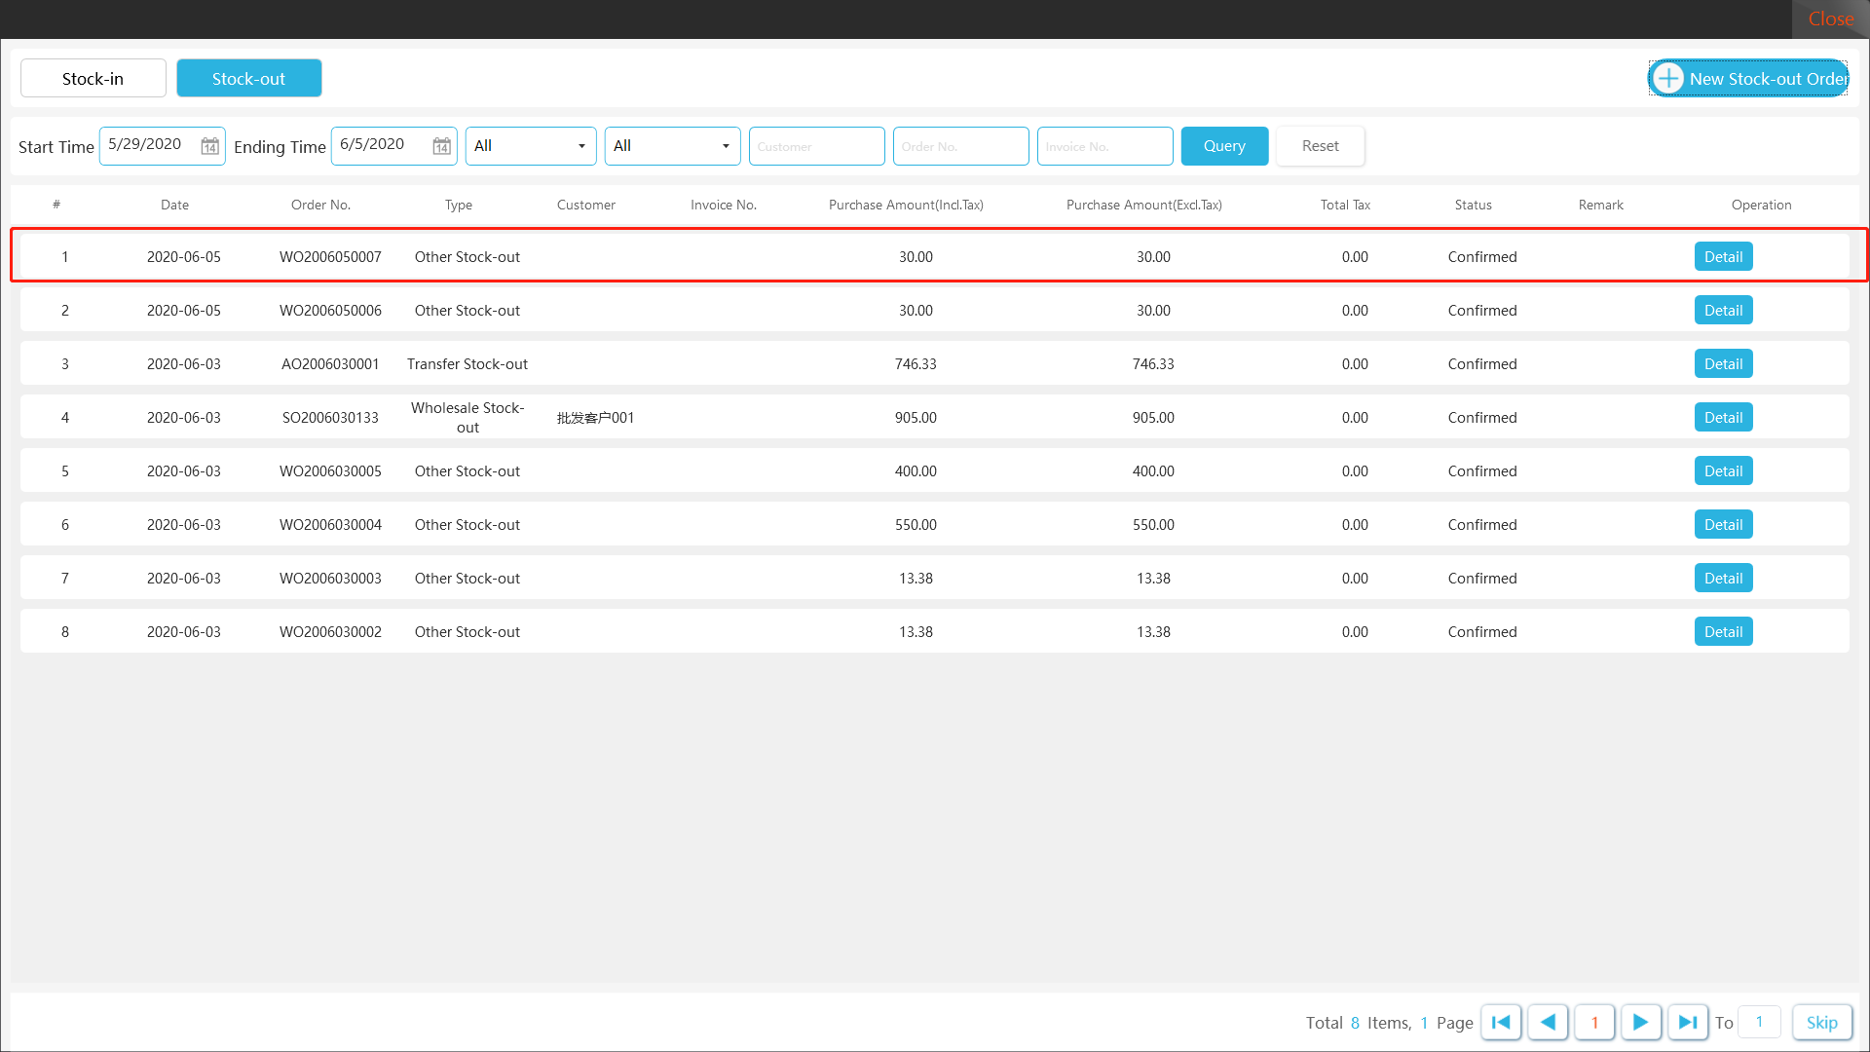Select the page 1 indicator button

tap(1594, 1022)
